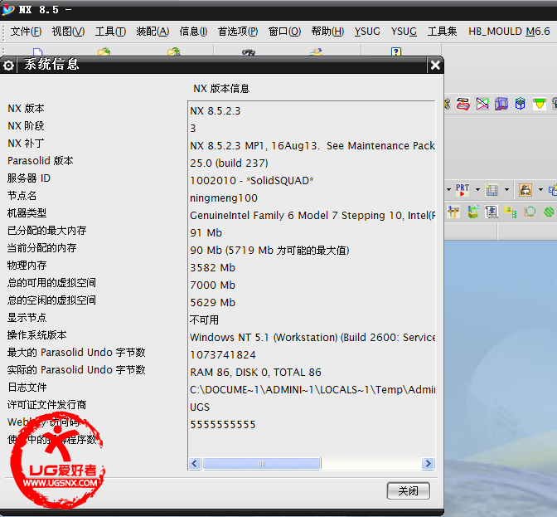The image size is (557, 517).
Task: Click the '日志文件' label
Action: click(27, 388)
